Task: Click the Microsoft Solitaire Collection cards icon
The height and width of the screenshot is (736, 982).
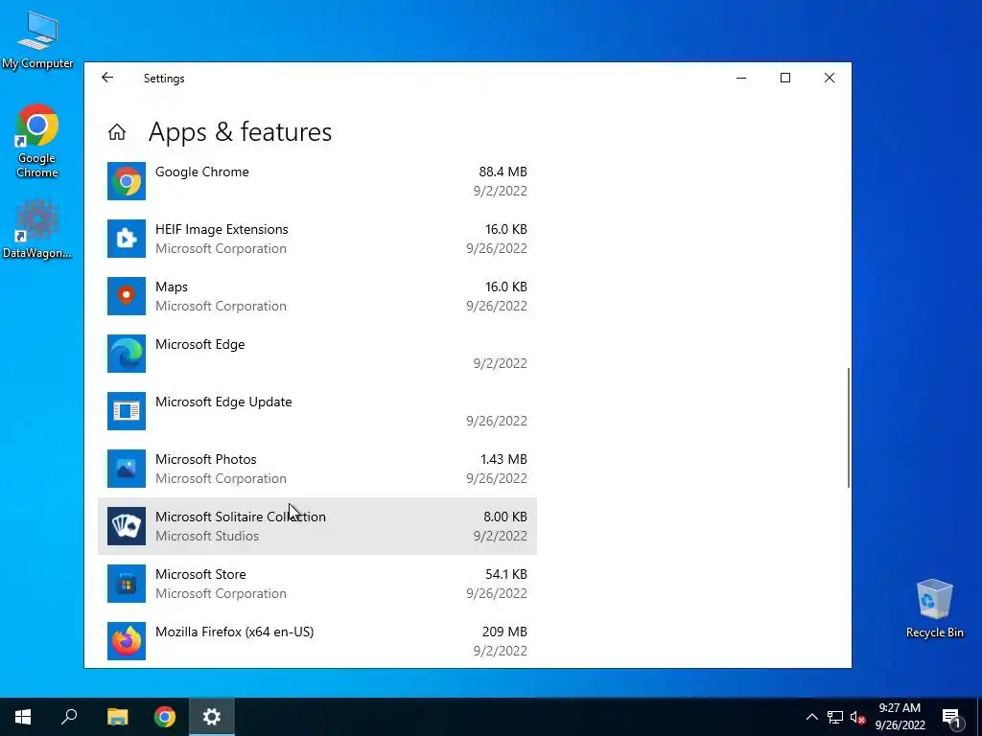Action: click(127, 526)
